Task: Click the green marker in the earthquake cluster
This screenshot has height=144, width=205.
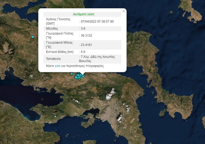Action: point(79,79)
